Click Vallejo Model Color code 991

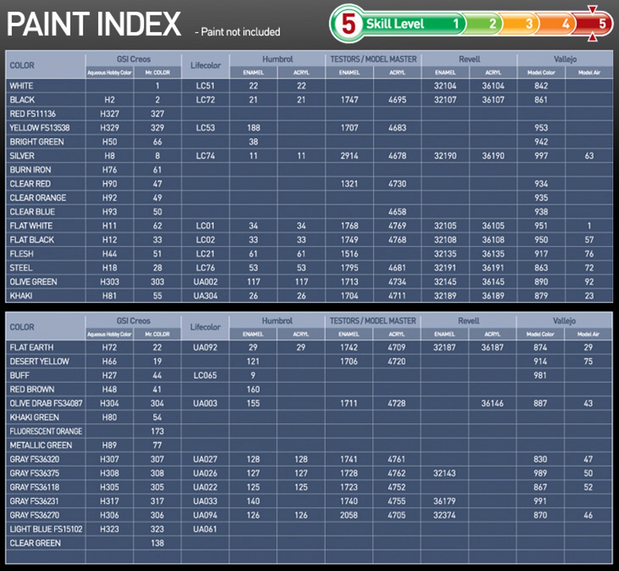click(540, 501)
